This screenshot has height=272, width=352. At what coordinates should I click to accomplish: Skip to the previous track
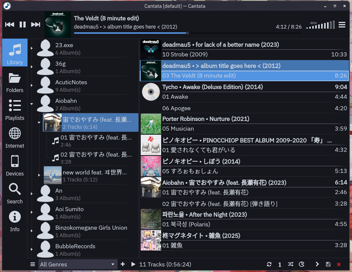point(10,24)
